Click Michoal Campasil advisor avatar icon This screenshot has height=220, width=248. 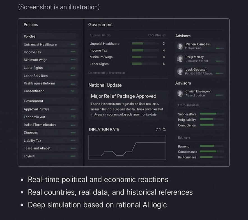180,46
